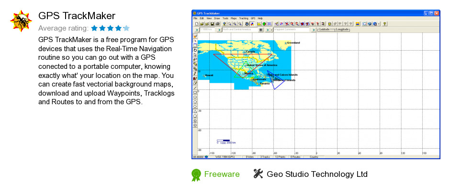Open the Maps menu
The height and width of the screenshot is (196, 450).
[x=234, y=18]
